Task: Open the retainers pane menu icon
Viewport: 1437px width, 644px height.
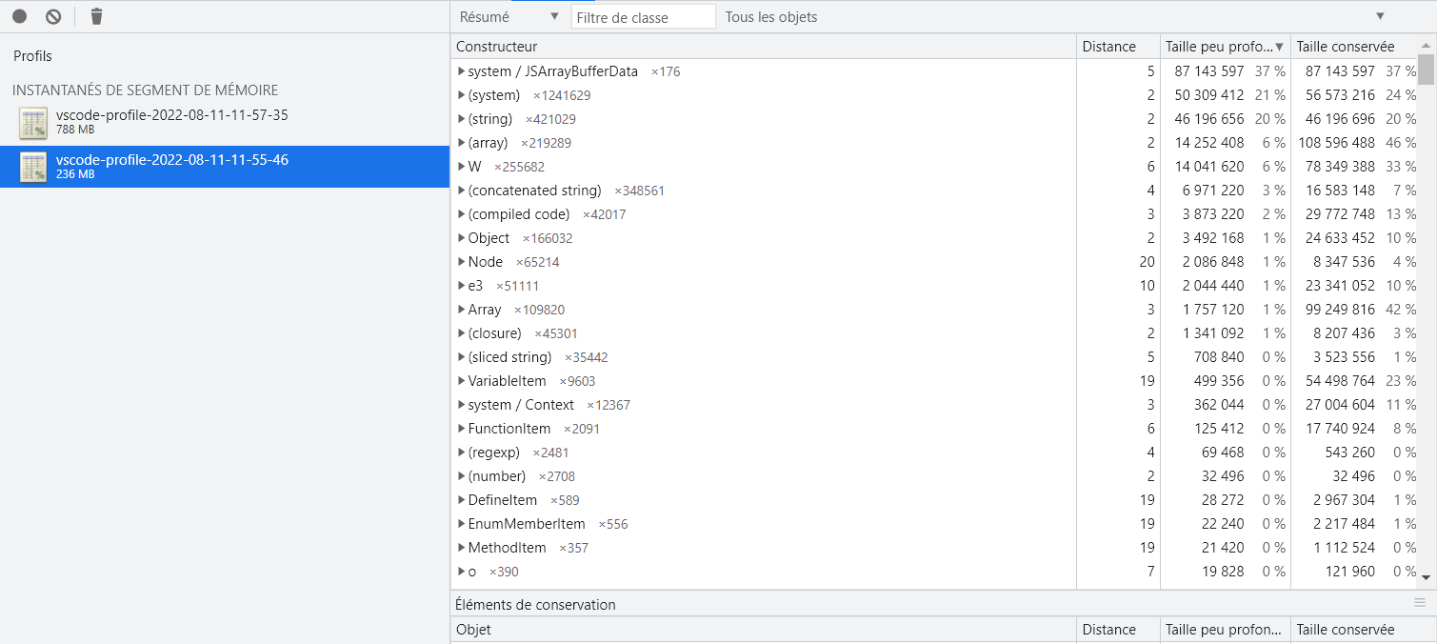Action: click(1420, 603)
